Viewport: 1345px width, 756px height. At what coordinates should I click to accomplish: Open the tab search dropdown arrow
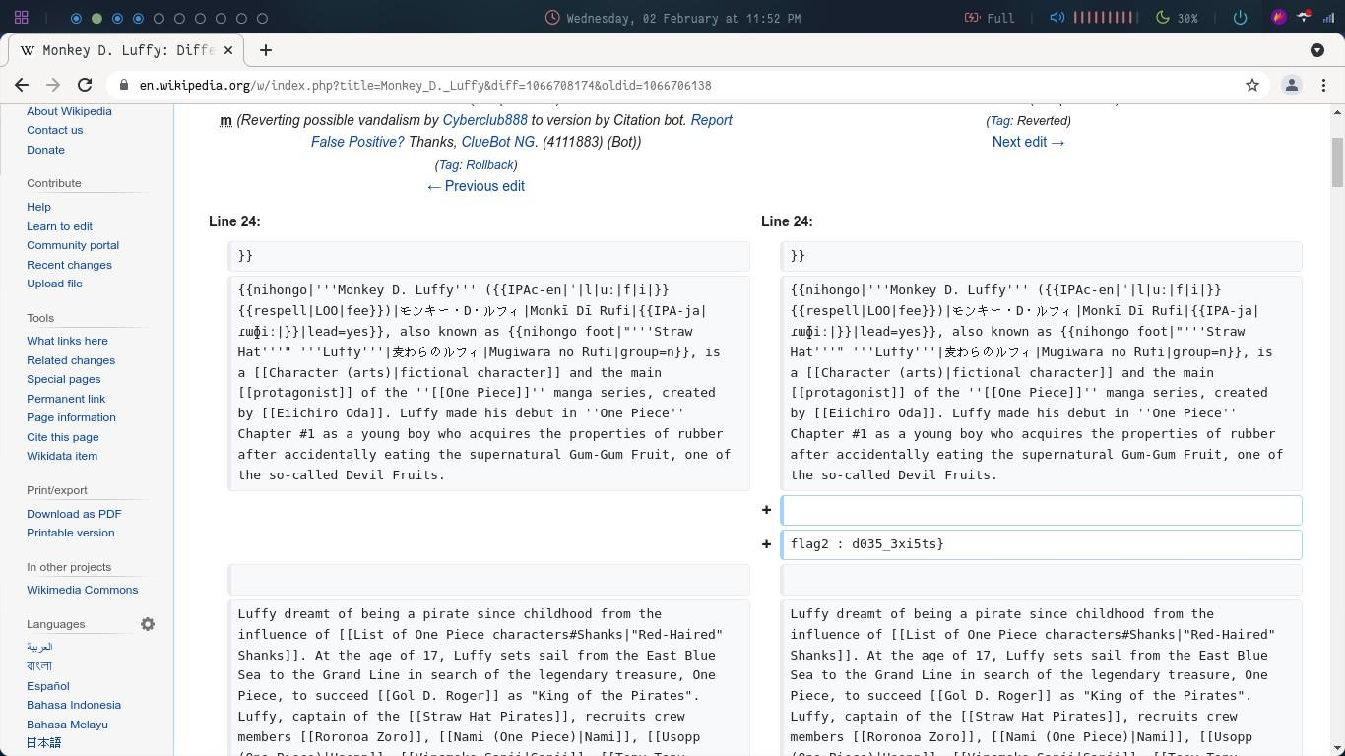1317,50
